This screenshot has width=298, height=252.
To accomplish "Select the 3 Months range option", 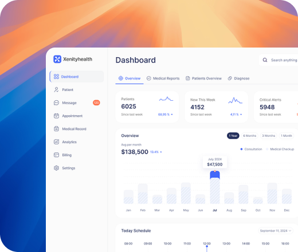I will 268,136.
